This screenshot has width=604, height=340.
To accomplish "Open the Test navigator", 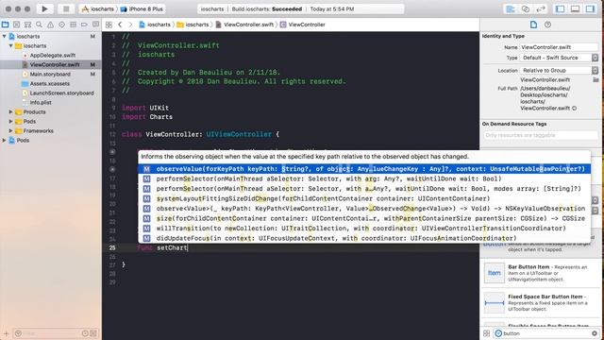I will (x=61, y=25).
